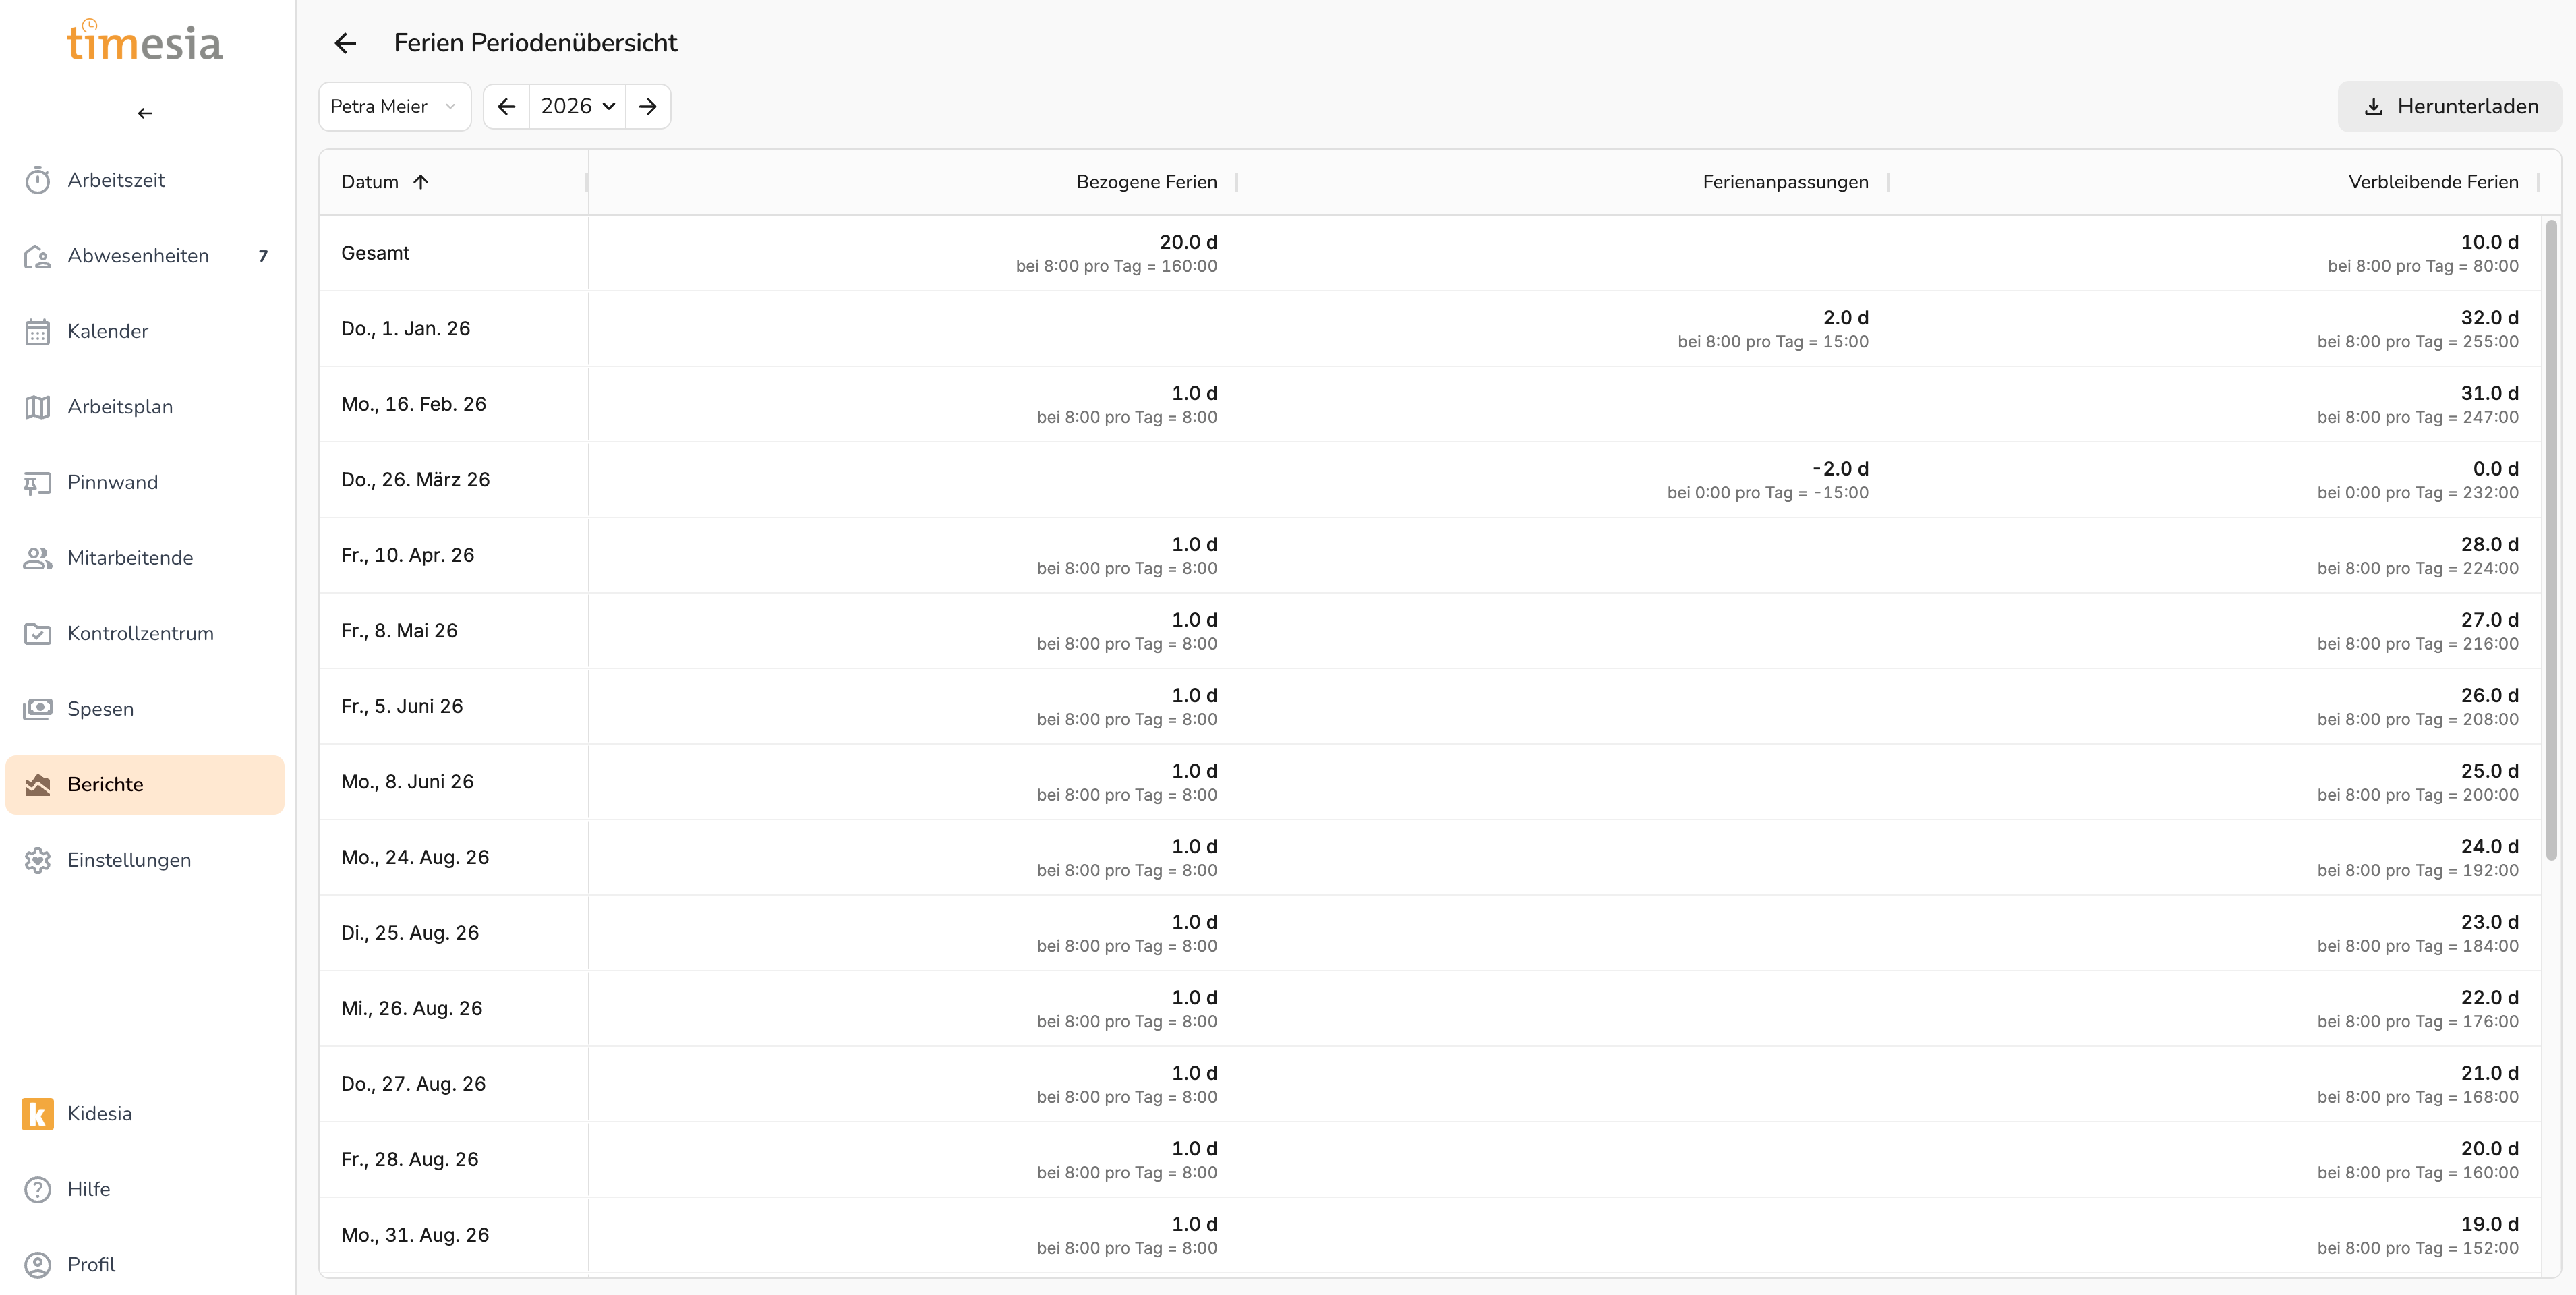Click the table's vertical scrollbar
Viewport: 2576px width, 1295px height.
2551,540
